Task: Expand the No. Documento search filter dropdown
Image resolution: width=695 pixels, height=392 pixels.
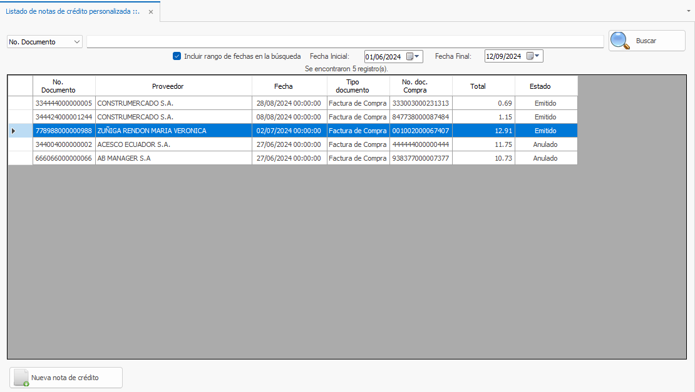Action: click(x=77, y=42)
